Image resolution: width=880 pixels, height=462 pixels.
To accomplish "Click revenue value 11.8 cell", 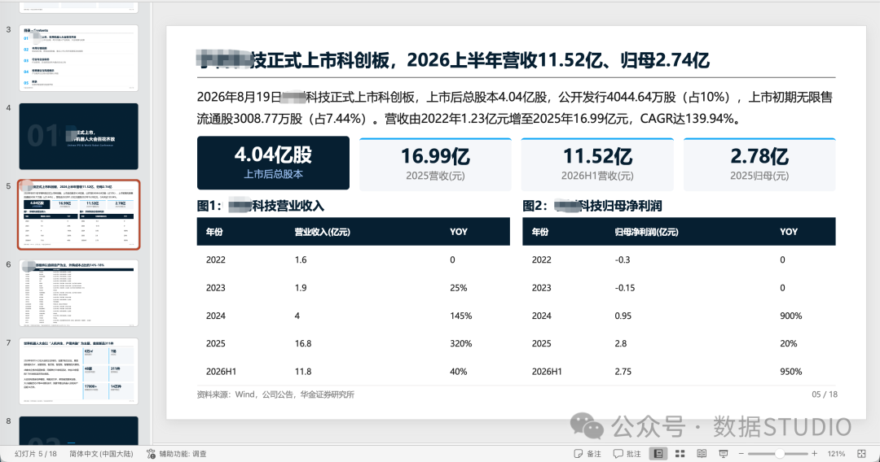I will point(303,371).
